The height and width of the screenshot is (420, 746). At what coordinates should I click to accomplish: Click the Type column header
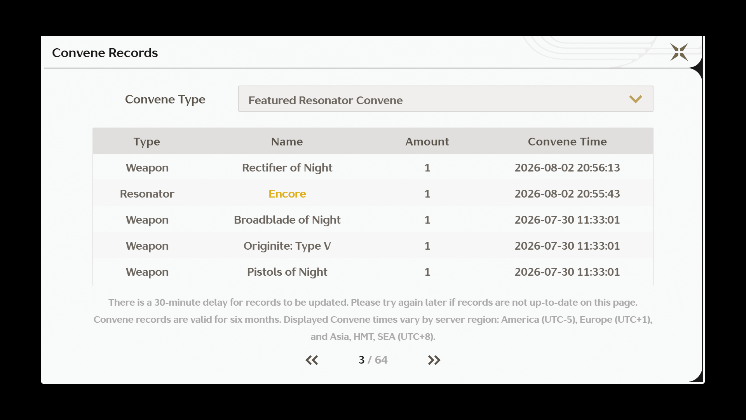coord(147,142)
